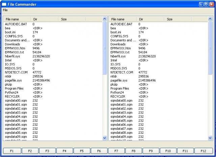Click the F1 function button
The image size is (216, 157).
coord(12,151)
